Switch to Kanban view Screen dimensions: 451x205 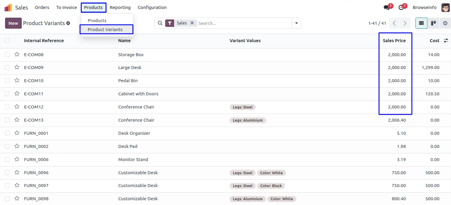tap(433, 23)
